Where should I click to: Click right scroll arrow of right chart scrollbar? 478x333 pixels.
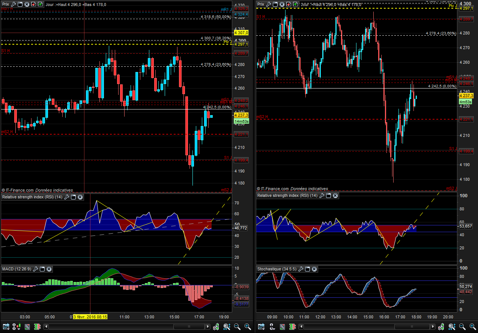(433, 327)
